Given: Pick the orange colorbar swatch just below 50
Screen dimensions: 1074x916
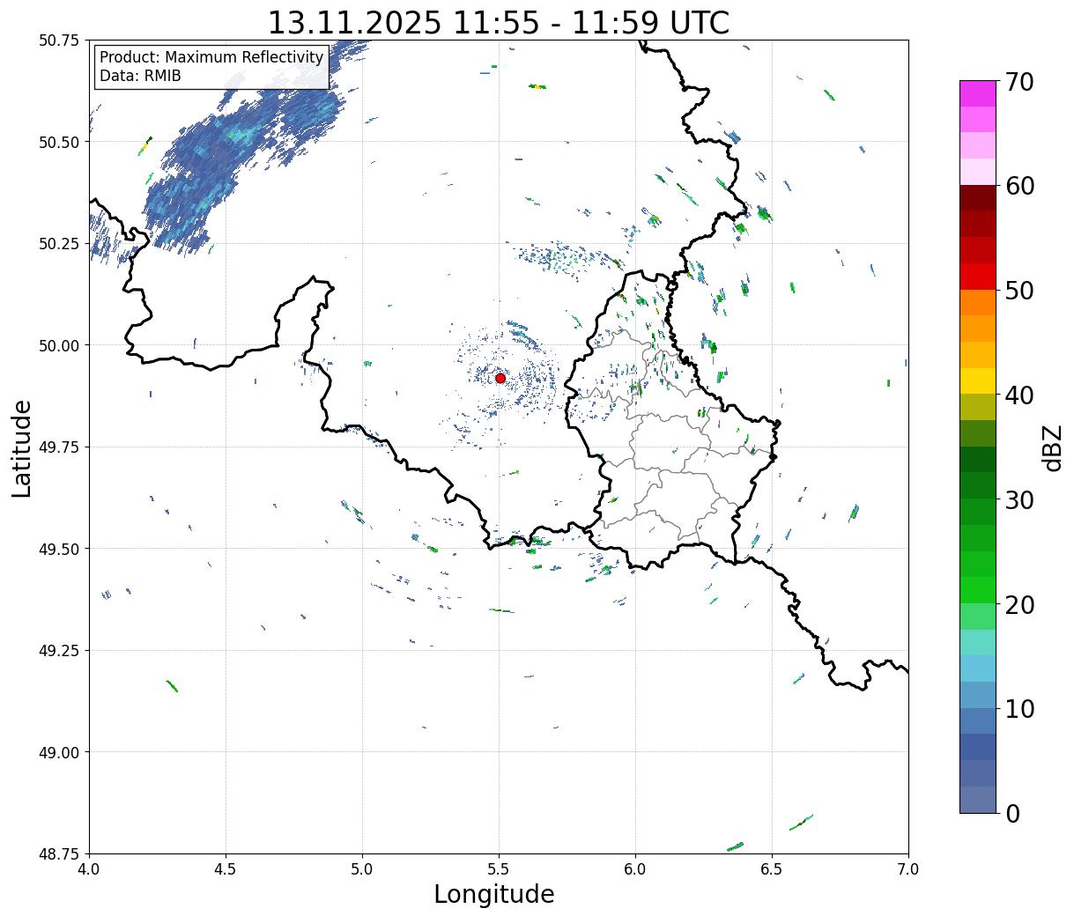Looking at the screenshot, I should tap(978, 303).
